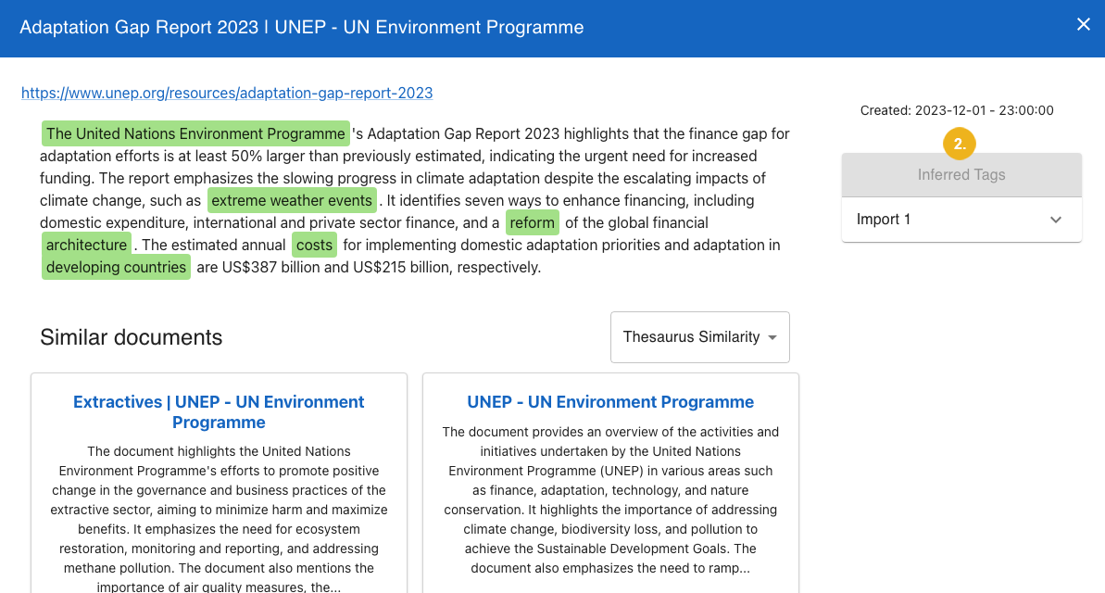The height and width of the screenshot is (593, 1105).
Task: Open the Thesaurus Similarity dropdown
Action: pos(699,337)
